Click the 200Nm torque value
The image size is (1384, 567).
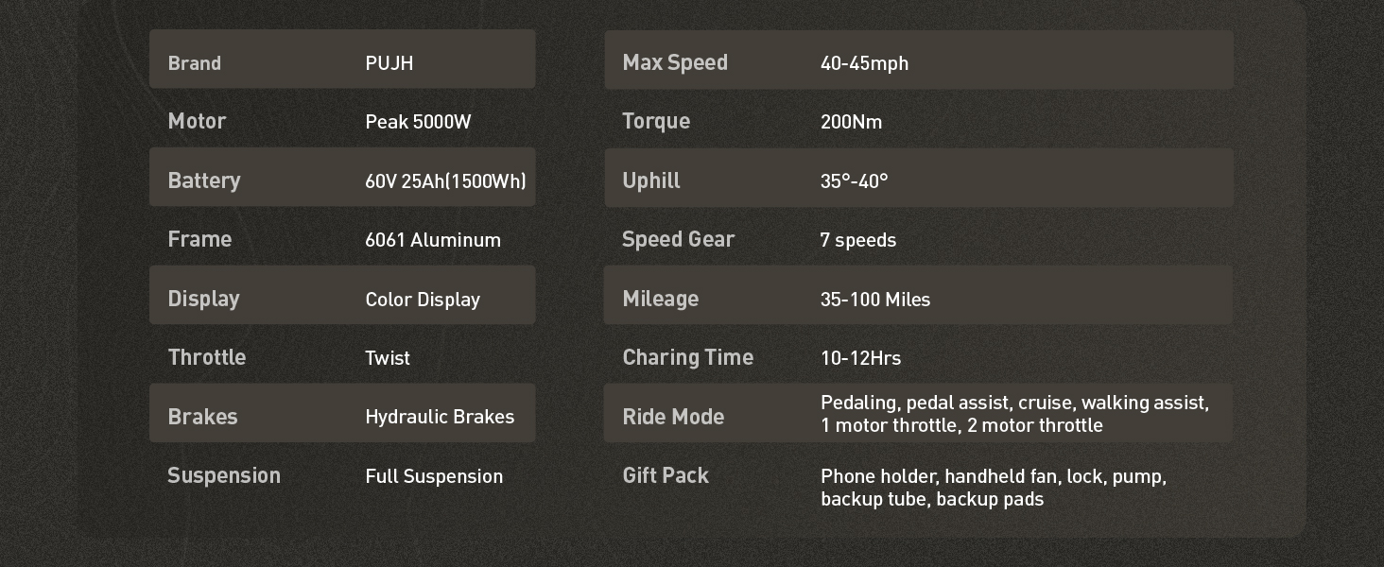[x=851, y=122]
